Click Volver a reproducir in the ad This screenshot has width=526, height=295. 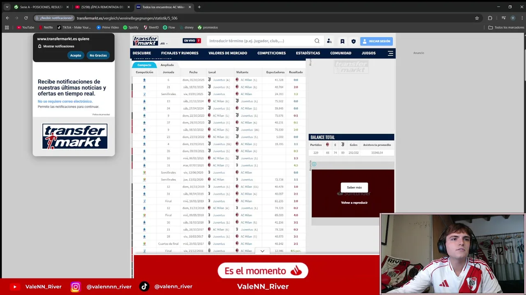point(354,203)
